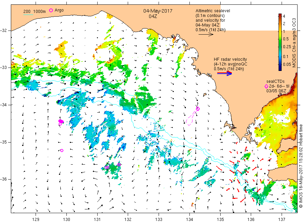This screenshot has width=305, height=224.
Task: Click the longitude axis label '134'
Action: pos(189,220)
